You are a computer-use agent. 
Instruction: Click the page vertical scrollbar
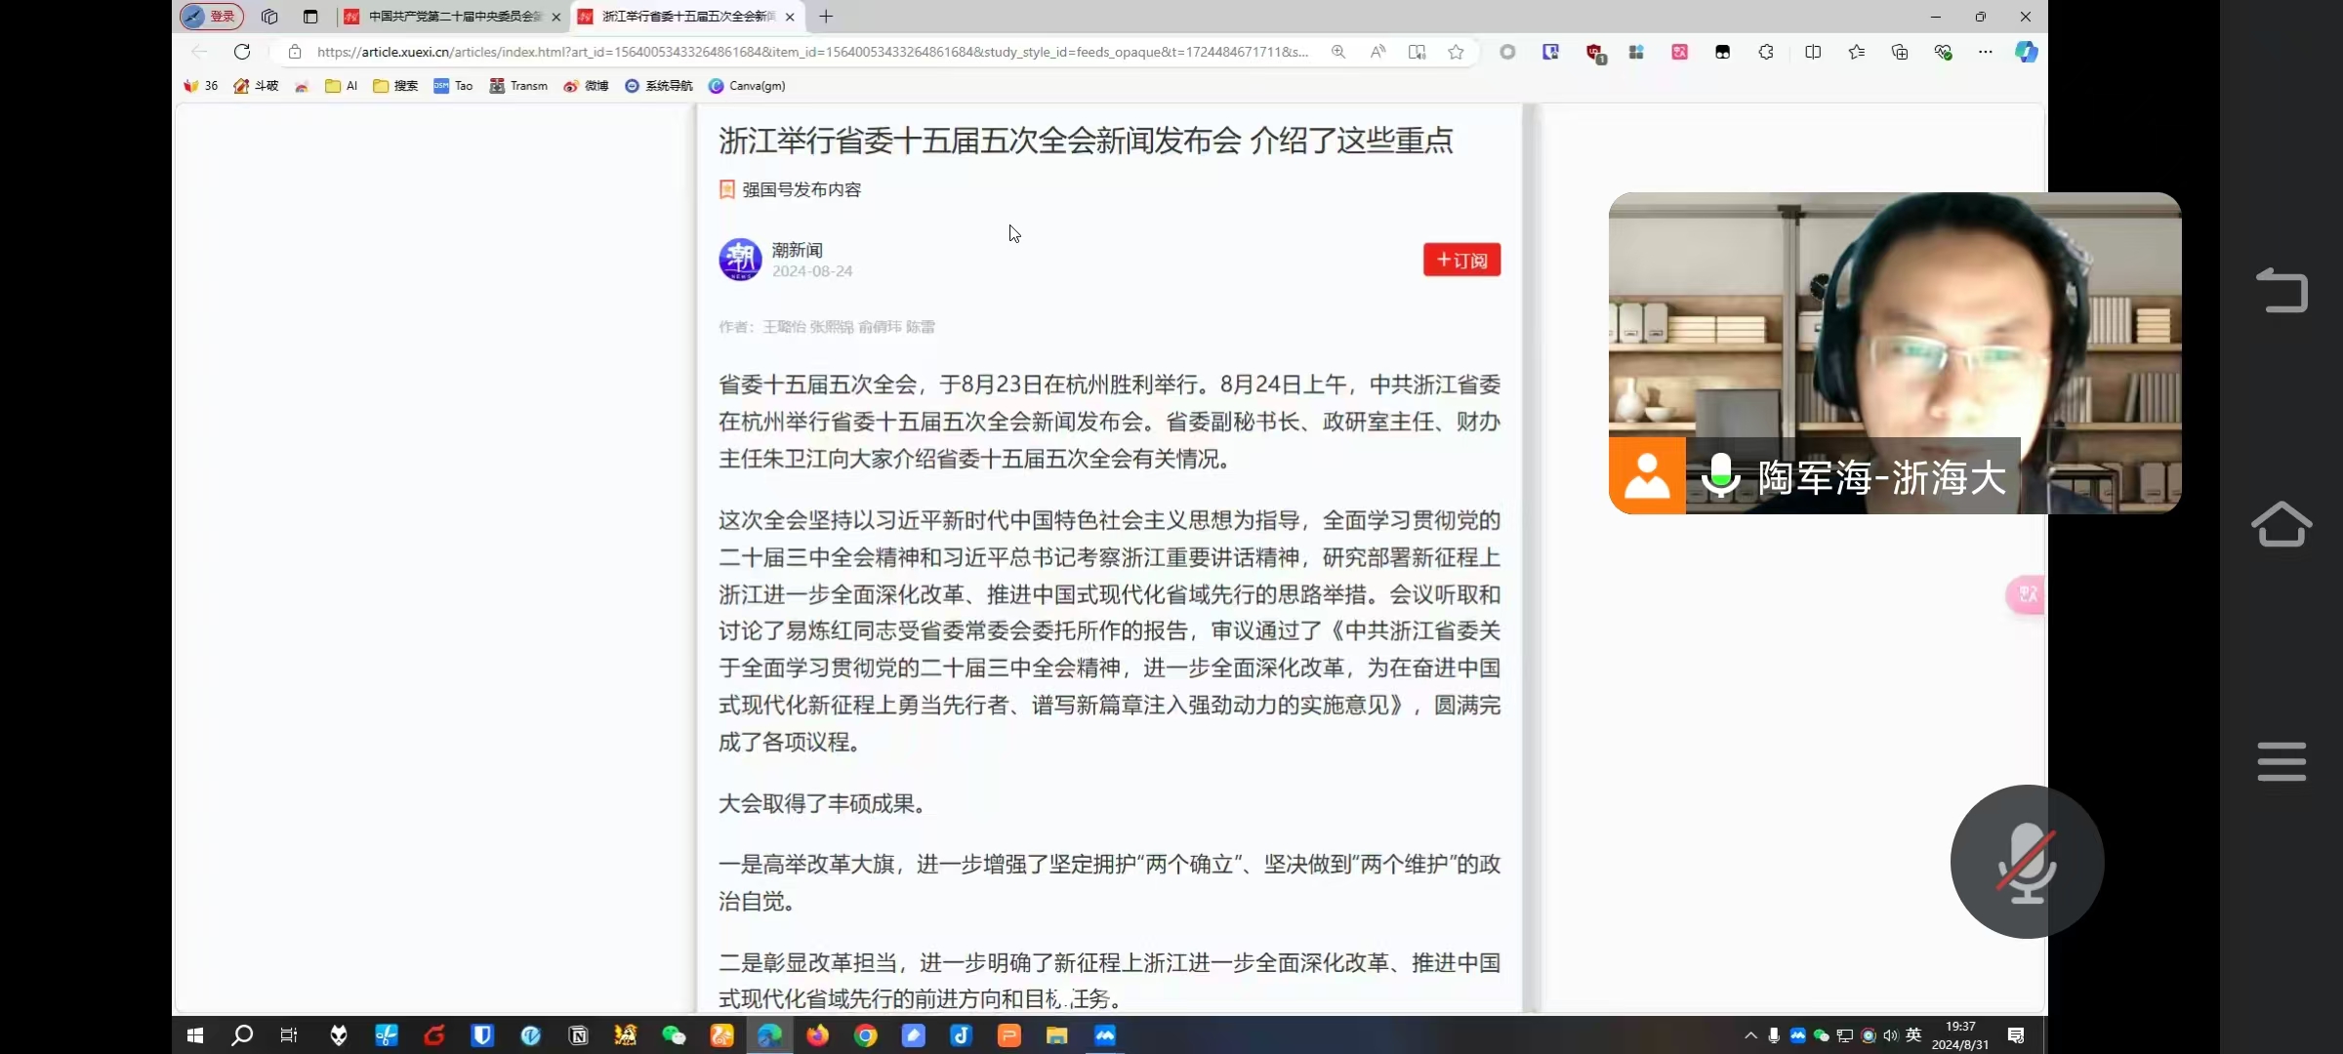click(x=1530, y=556)
